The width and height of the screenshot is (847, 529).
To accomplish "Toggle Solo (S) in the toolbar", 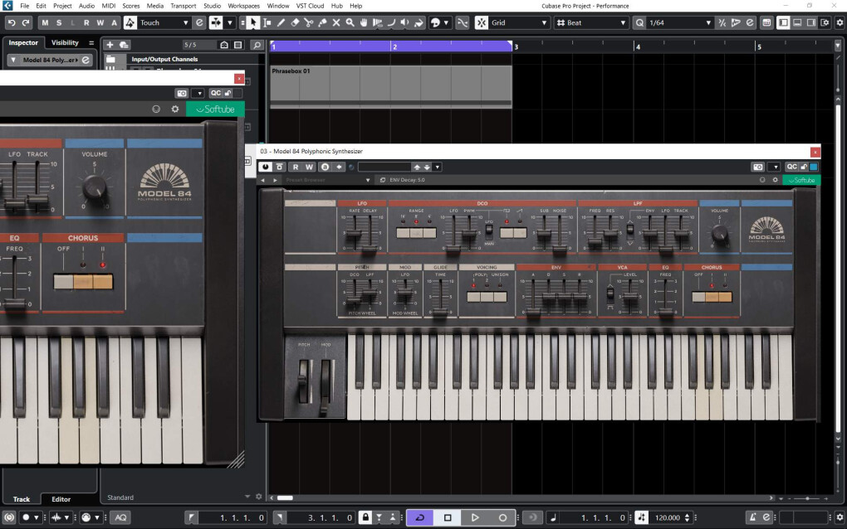I will (x=59, y=22).
